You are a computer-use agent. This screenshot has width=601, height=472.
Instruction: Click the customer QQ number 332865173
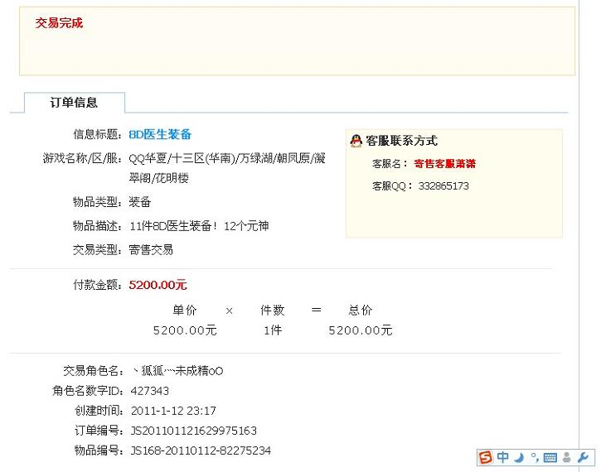coord(443,186)
